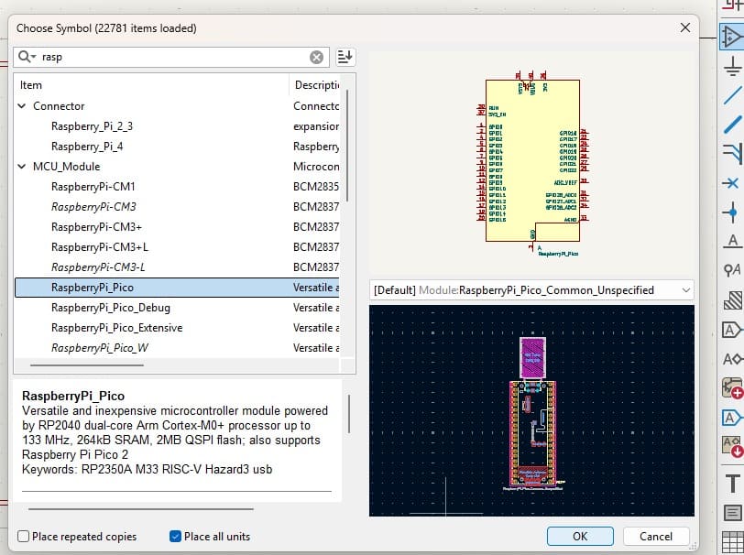744x555 pixels.
Task: Click the Description column header
Action: click(x=315, y=85)
